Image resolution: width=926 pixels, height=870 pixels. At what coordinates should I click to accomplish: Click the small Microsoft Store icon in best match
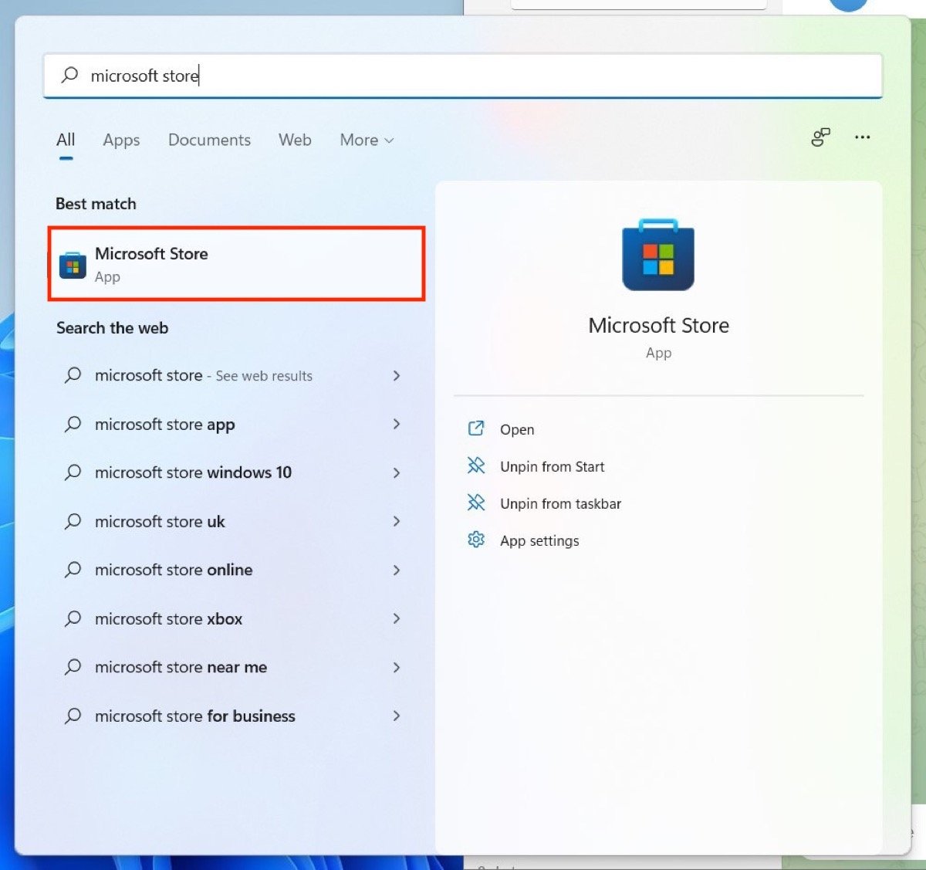[73, 265]
